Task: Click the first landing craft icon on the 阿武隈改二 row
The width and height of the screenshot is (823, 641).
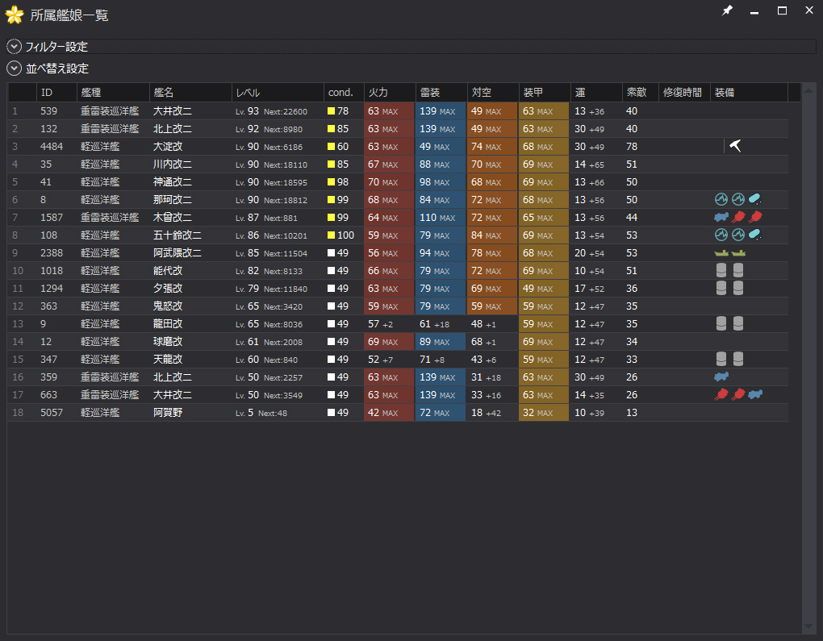Action: tap(721, 253)
